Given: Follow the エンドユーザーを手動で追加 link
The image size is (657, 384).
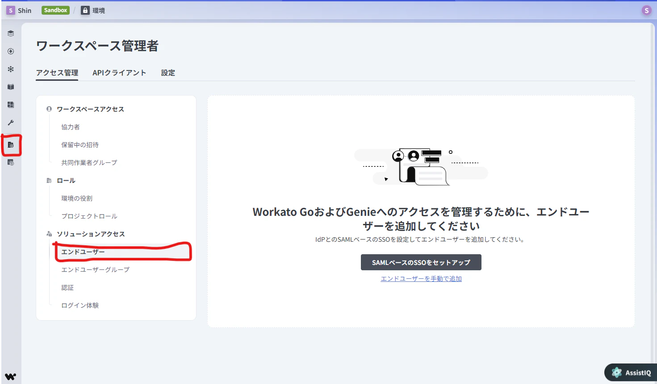Looking at the screenshot, I should (421, 279).
